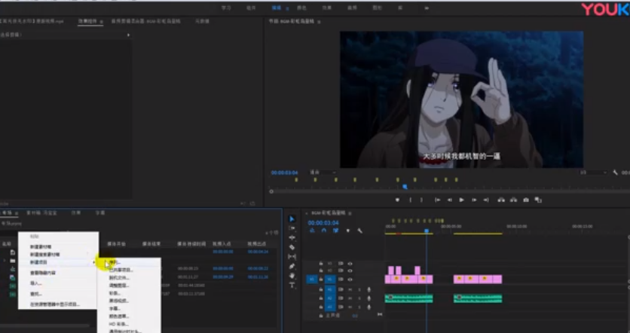Step forward one frame in Program monitor

click(x=474, y=200)
